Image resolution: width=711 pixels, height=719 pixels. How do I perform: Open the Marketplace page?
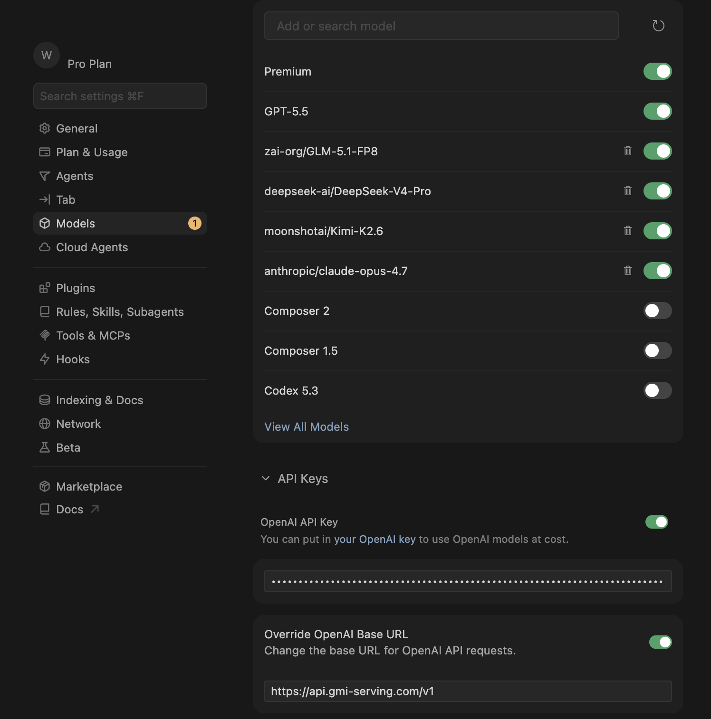pyautogui.click(x=120, y=486)
